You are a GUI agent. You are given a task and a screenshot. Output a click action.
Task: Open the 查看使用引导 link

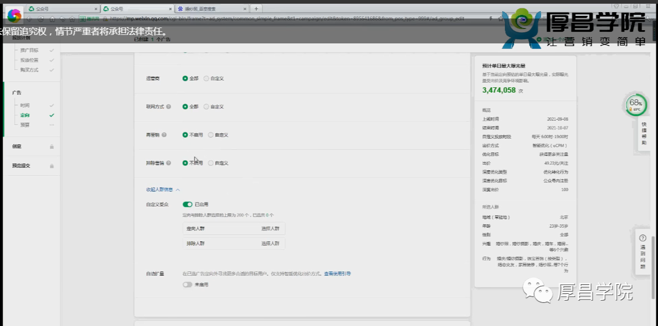pos(338,274)
